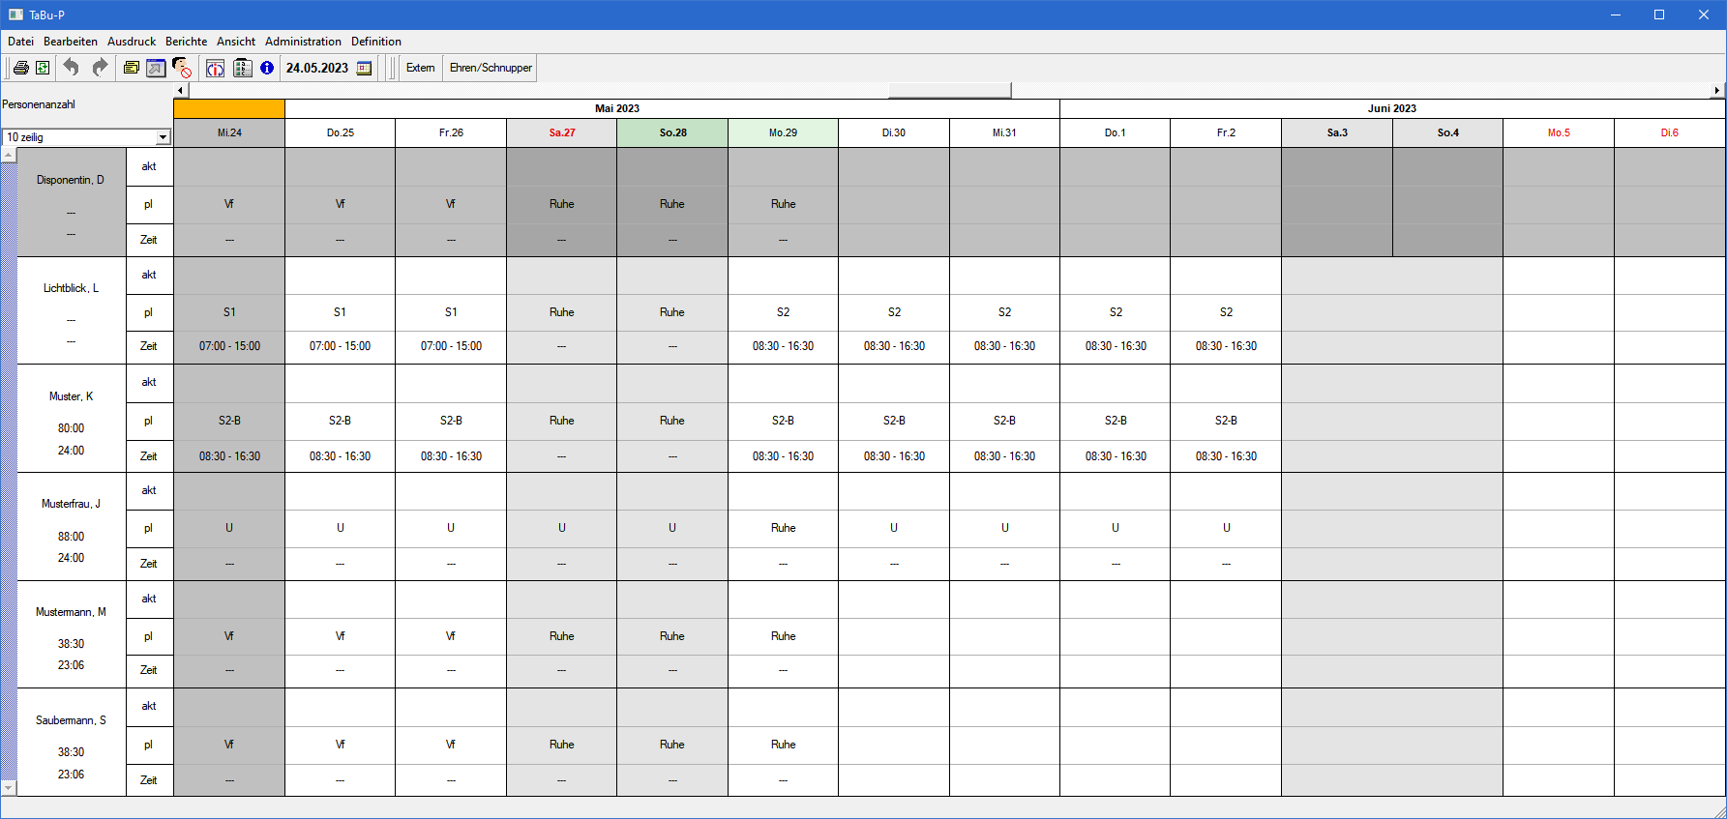Open the calendar date picker icon

[365, 68]
